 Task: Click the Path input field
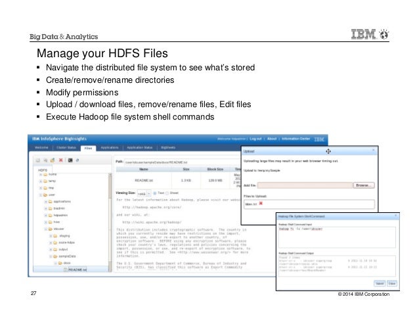coord(183,162)
